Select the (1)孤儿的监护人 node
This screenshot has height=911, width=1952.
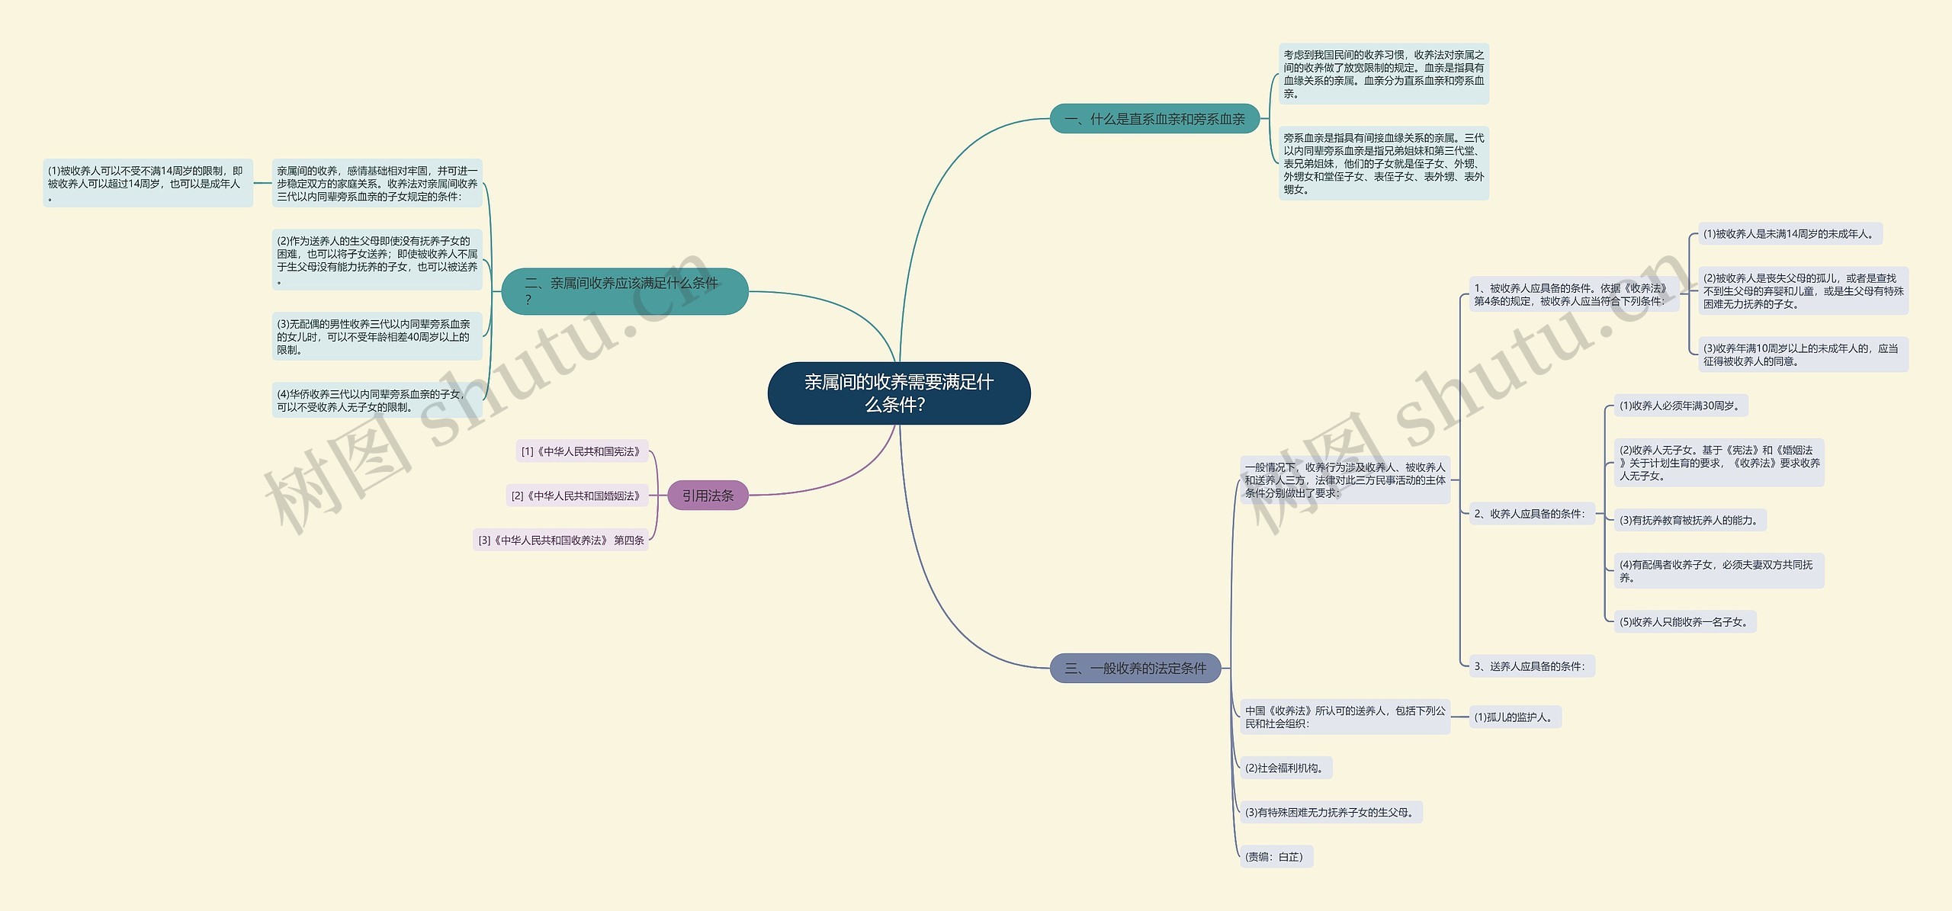1515,717
